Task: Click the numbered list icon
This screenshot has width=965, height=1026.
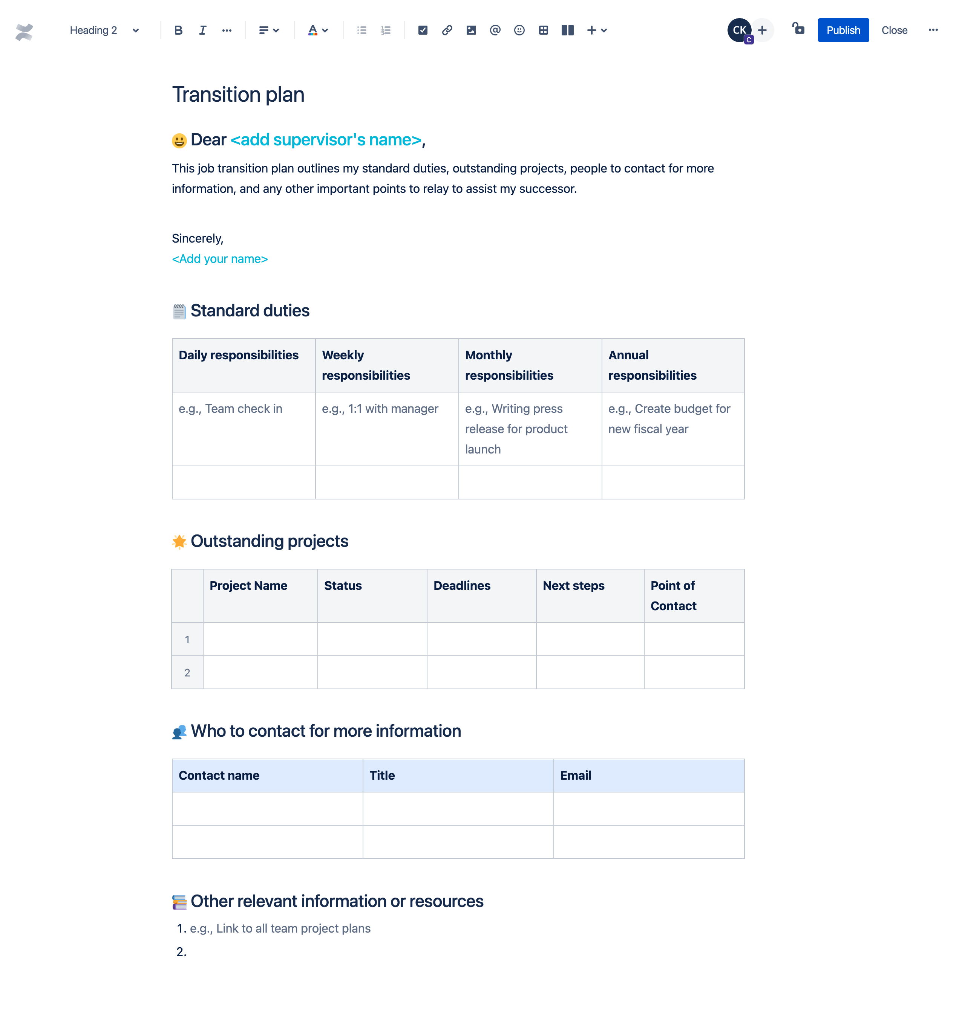Action: 386,30
